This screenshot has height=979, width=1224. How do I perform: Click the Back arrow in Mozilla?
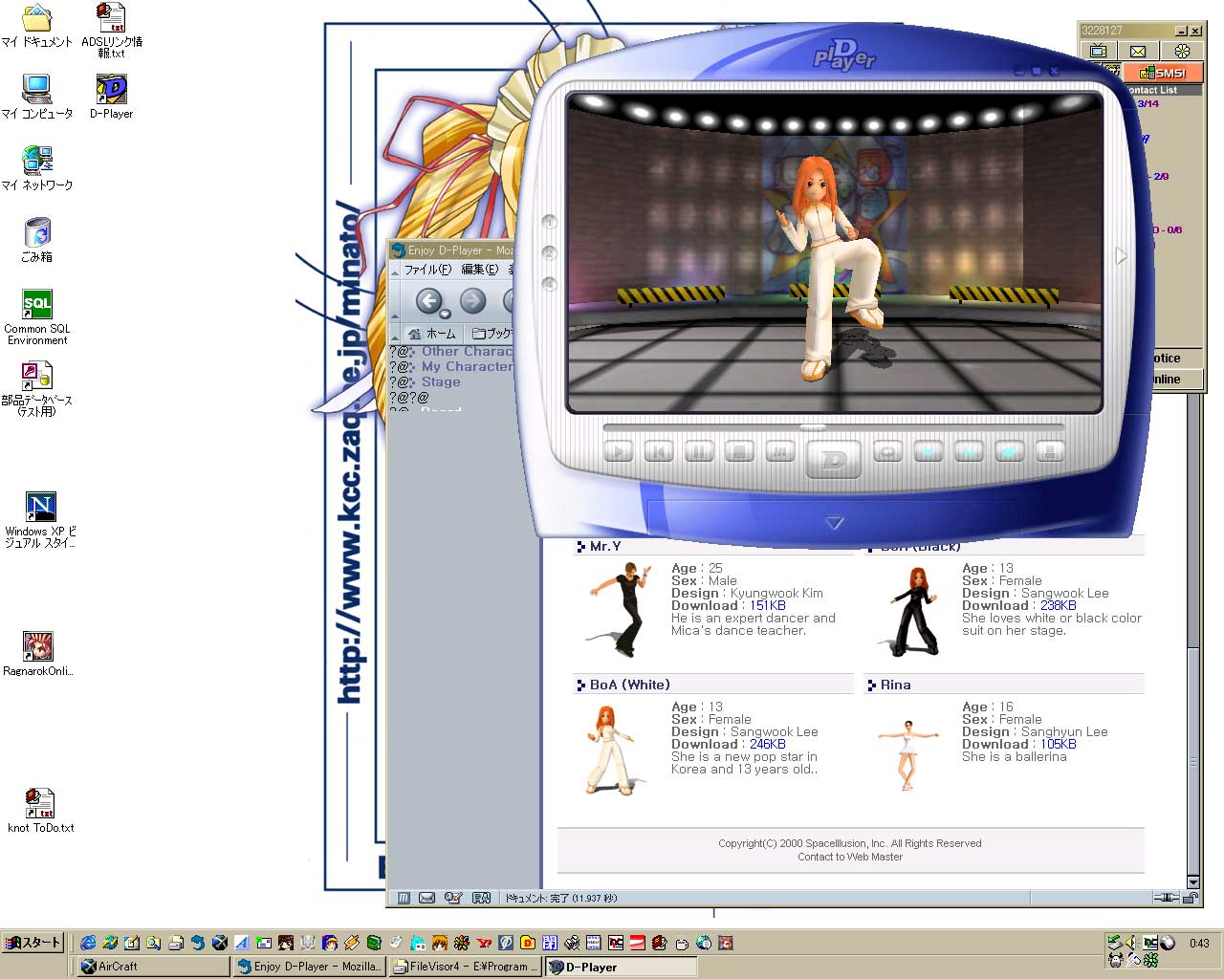[428, 301]
